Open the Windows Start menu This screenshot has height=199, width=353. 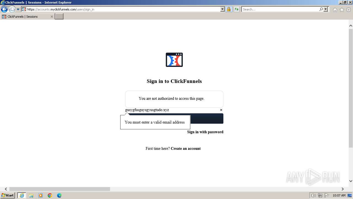coord(7,195)
